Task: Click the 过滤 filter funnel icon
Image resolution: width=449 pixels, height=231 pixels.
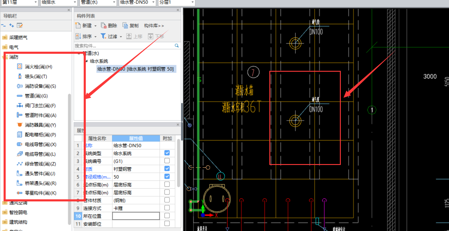Action: [x=103, y=36]
